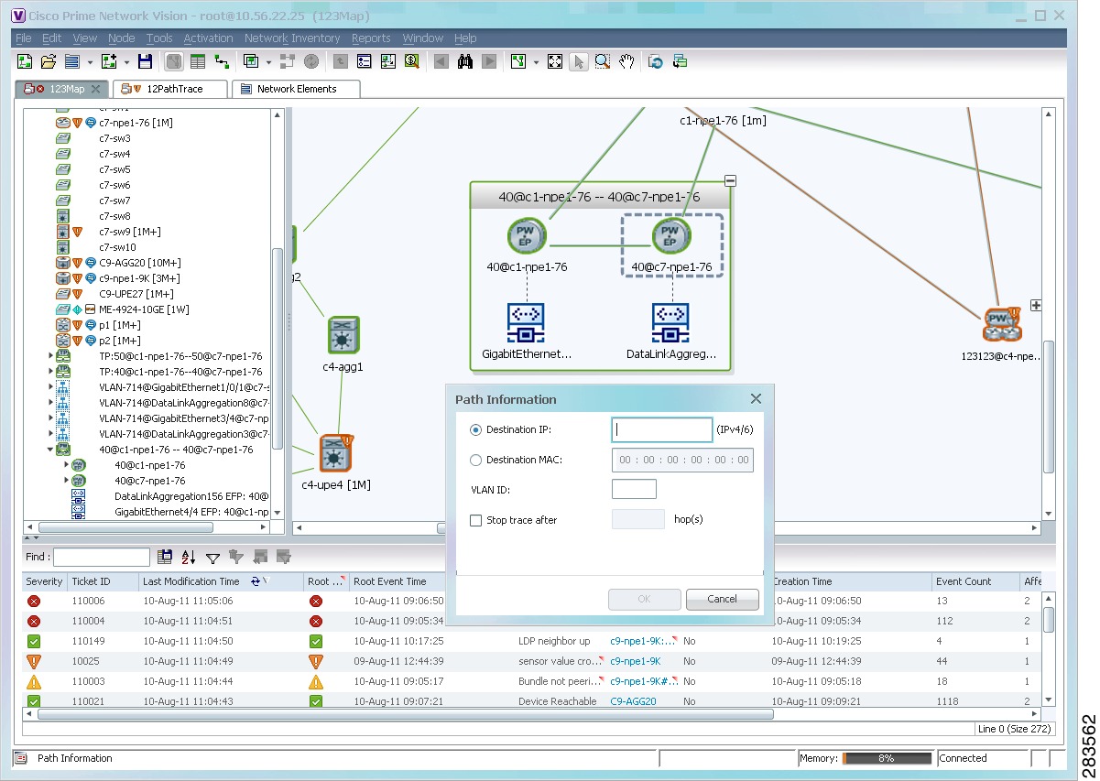Viewport: 1100px width, 781px height.
Task: Select the c4-agg1 device icon in the map
Action: [x=344, y=335]
